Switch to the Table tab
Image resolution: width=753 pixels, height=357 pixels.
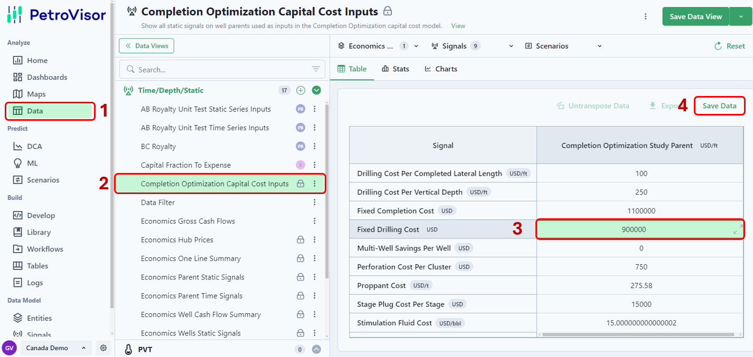point(352,69)
